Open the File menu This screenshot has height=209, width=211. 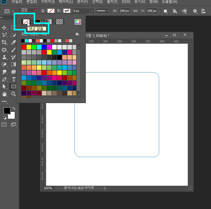17,2
